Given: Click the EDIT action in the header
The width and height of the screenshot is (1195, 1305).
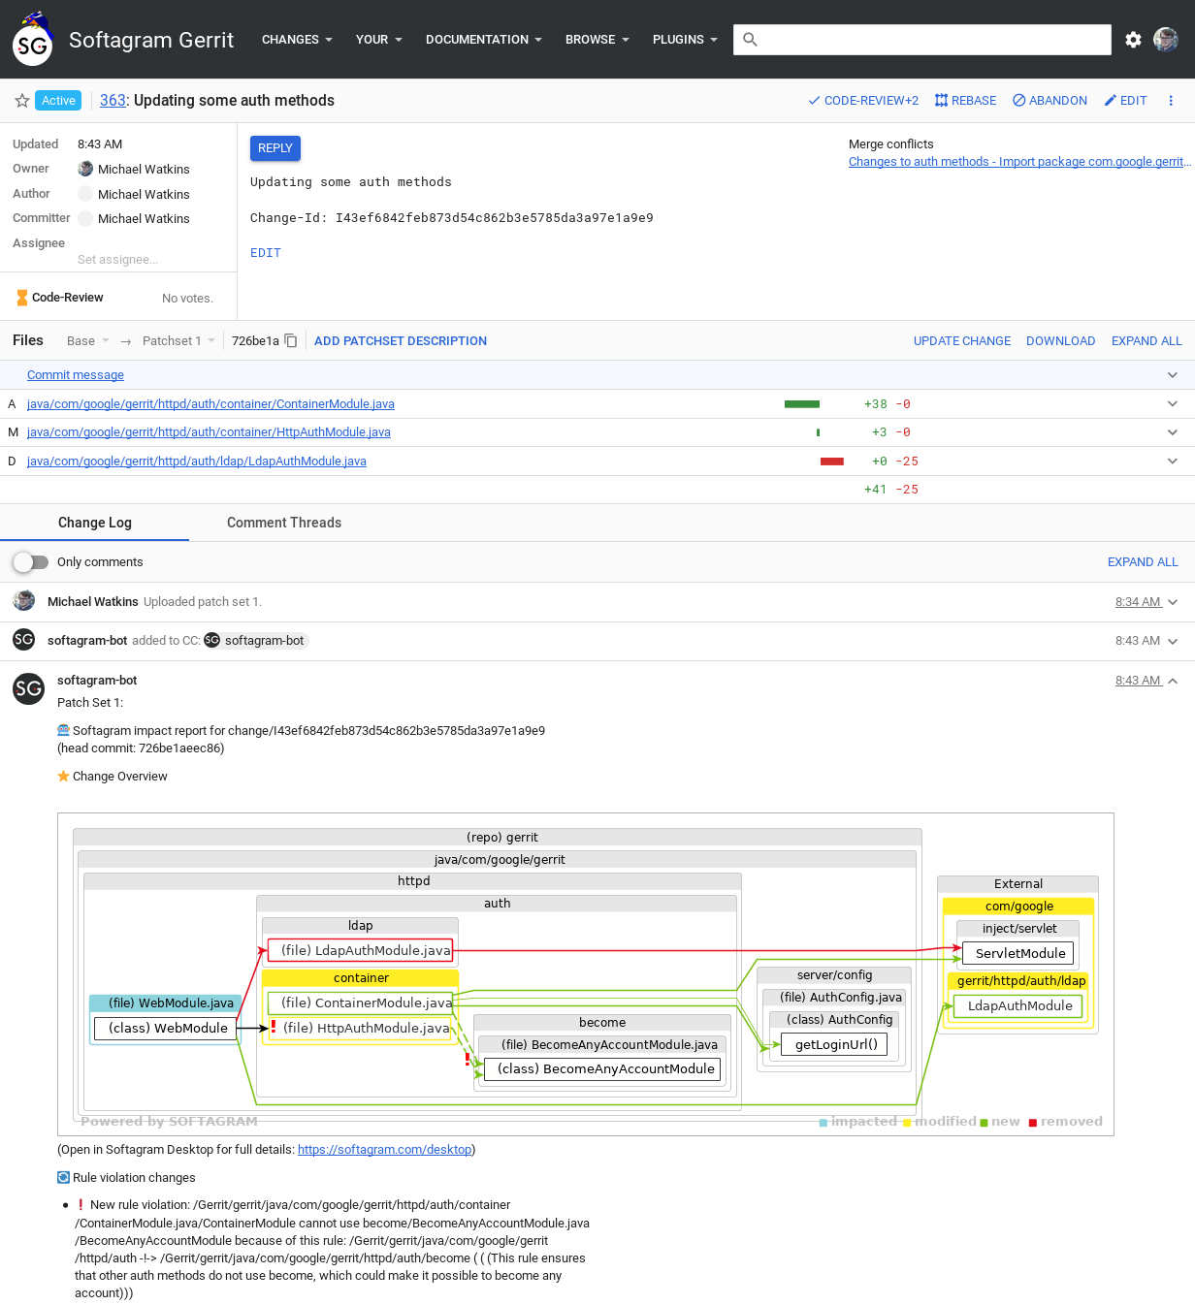Looking at the screenshot, I should (1125, 101).
